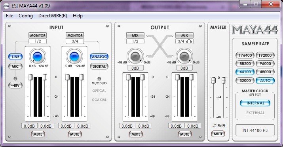
Task: Click left 0.0dB field of output 1/2
Action: [127, 126]
